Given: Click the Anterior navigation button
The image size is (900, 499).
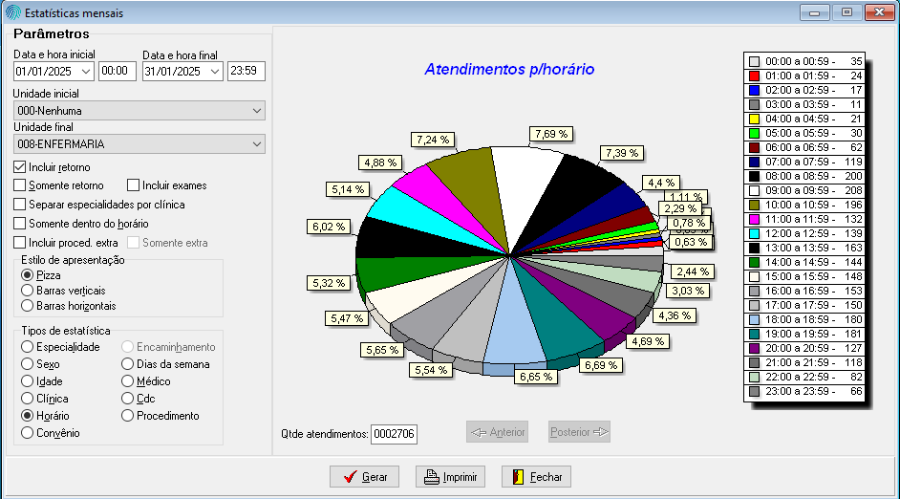Looking at the screenshot, I should point(497,432).
